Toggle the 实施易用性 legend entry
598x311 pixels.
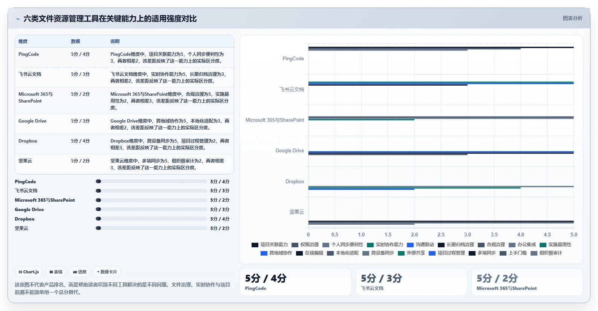pos(555,245)
